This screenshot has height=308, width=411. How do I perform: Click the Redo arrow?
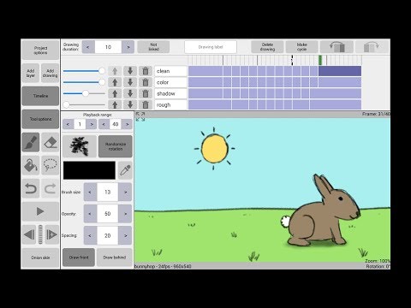[51, 188]
